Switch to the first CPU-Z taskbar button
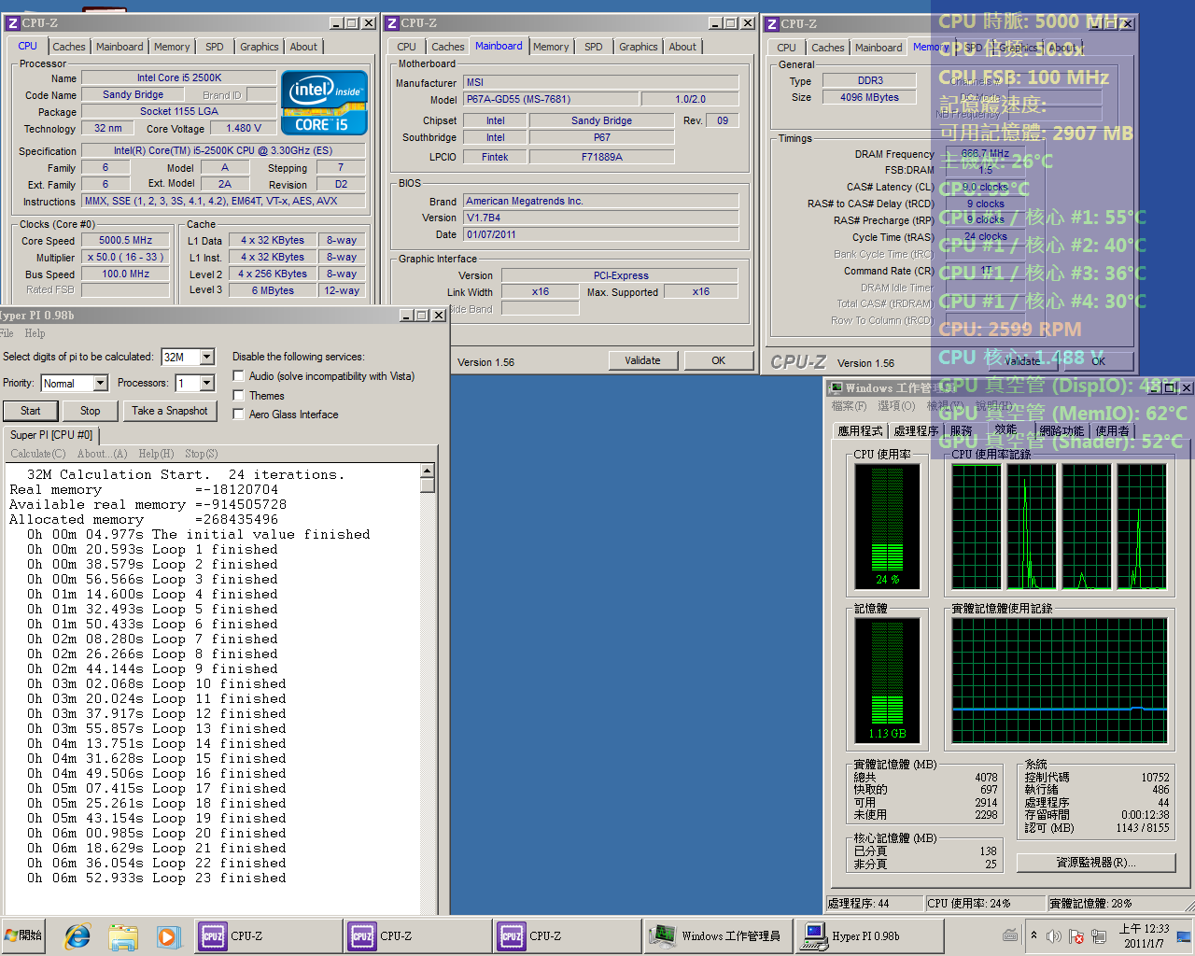The image size is (1195, 956). pyautogui.click(x=269, y=935)
